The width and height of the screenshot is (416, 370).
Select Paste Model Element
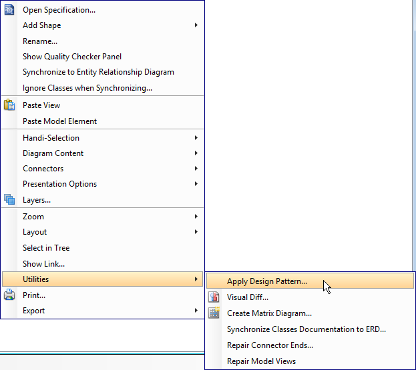(102, 121)
